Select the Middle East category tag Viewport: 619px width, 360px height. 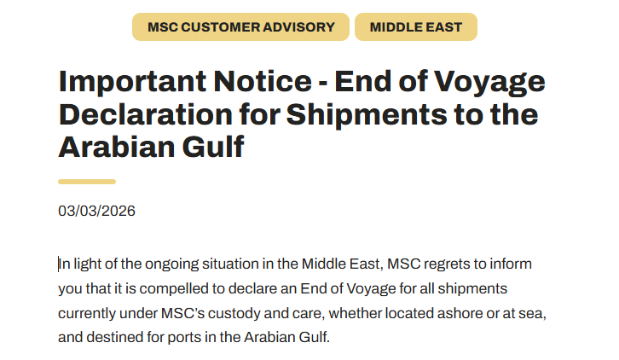point(415,27)
